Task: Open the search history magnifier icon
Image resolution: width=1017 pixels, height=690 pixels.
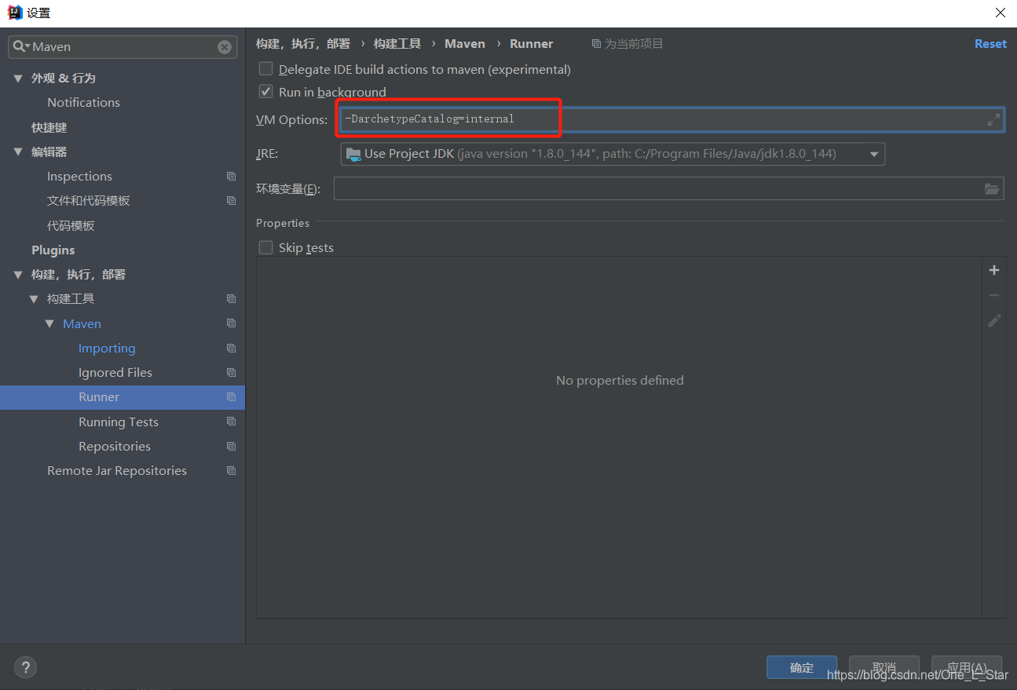Action: click(21, 47)
